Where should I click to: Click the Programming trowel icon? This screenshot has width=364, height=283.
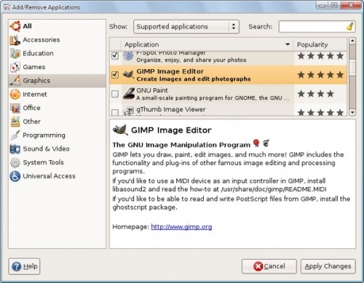pos(15,135)
